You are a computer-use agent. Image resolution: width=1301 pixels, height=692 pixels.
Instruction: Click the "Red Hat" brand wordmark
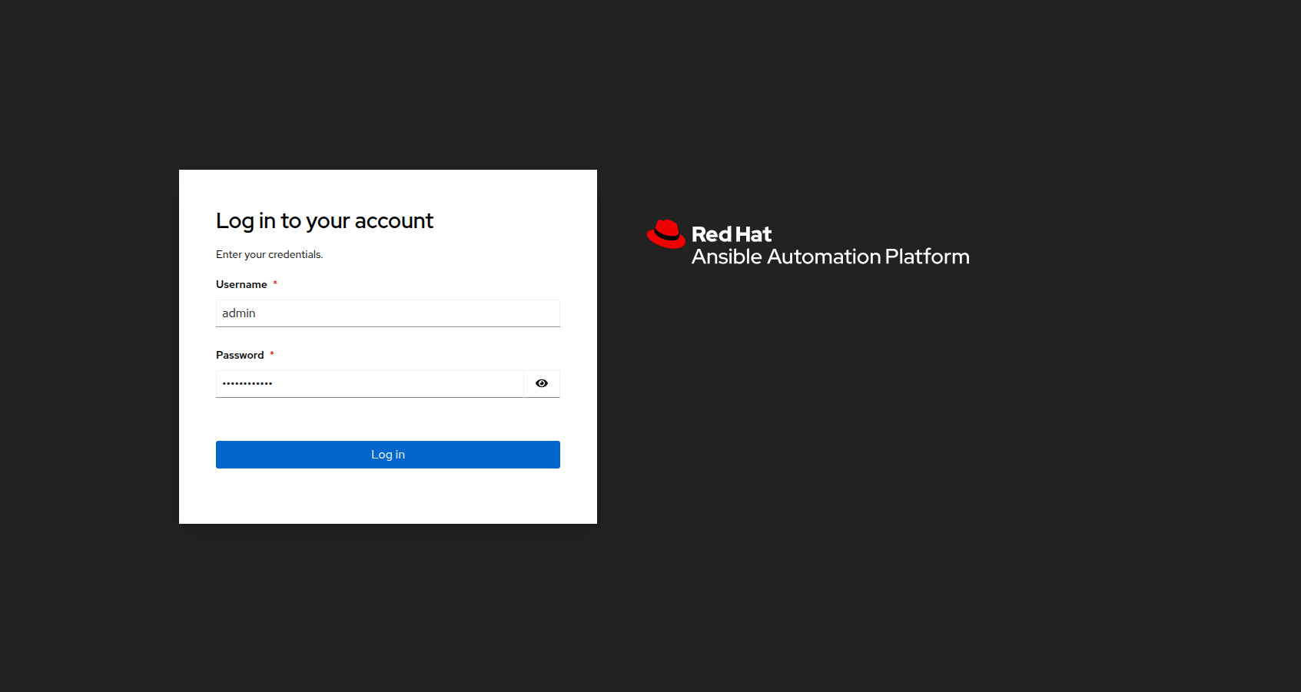pyautogui.click(x=731, y=234)
